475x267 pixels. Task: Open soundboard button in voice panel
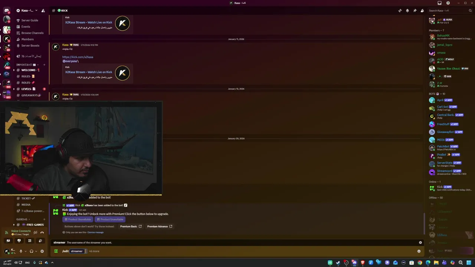coord(40,241)
